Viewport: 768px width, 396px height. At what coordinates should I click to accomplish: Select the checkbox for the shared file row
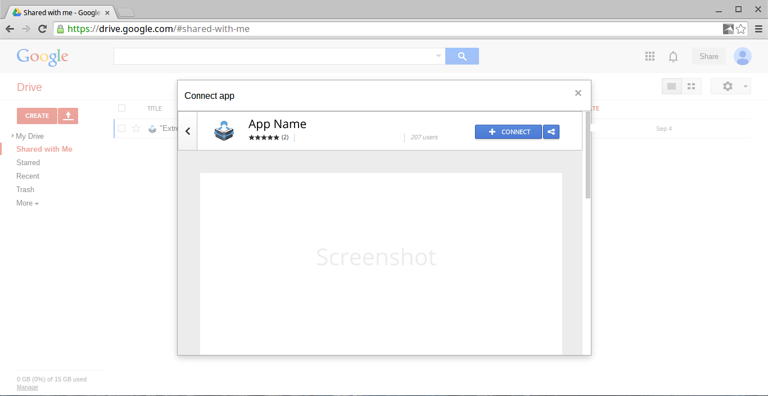click(x=121, y=128)
